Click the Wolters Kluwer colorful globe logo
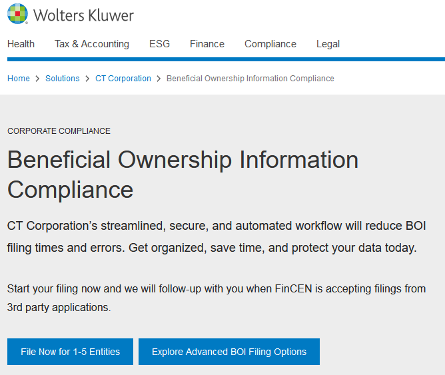The width and height of the screenshot is (445, 375). (17, 14)
